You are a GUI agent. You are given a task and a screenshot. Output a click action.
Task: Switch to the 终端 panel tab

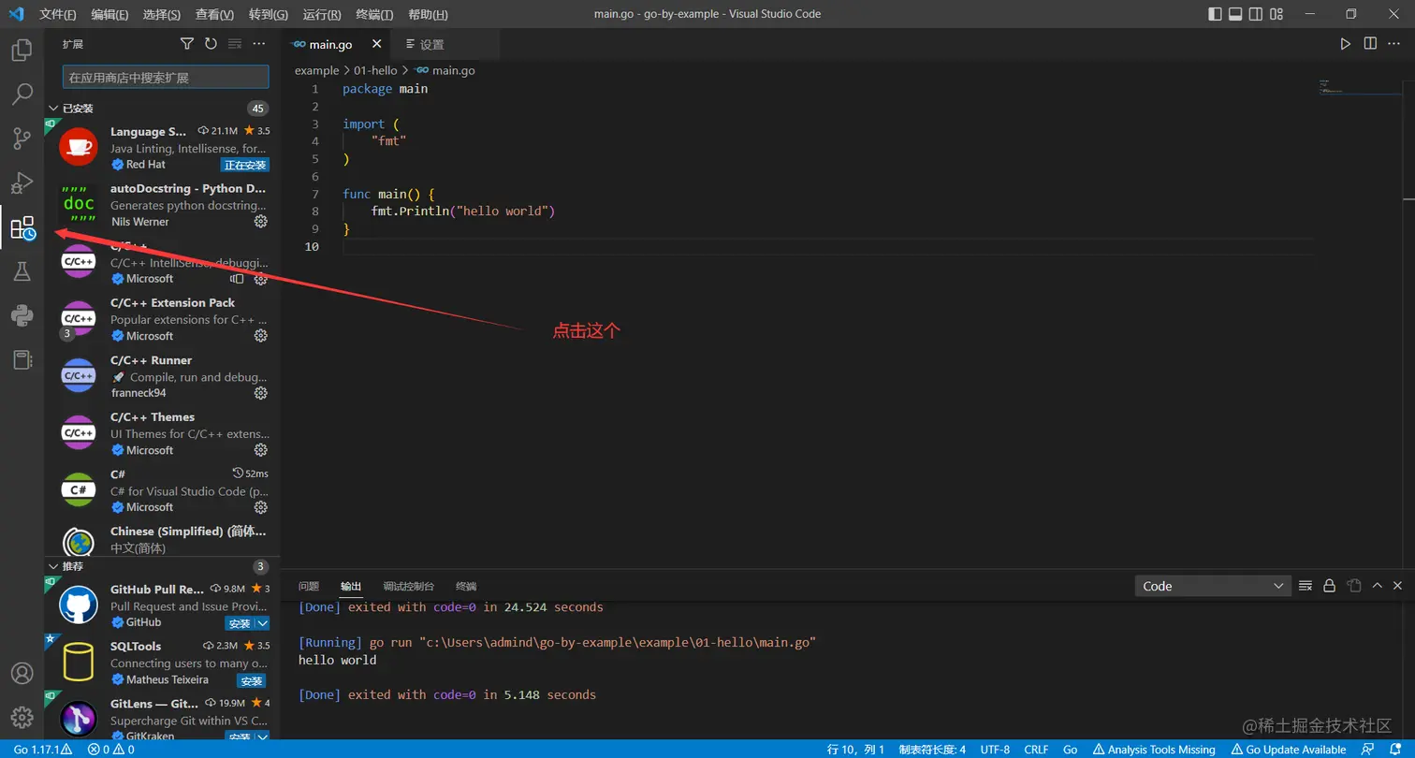tap(466, 586)
